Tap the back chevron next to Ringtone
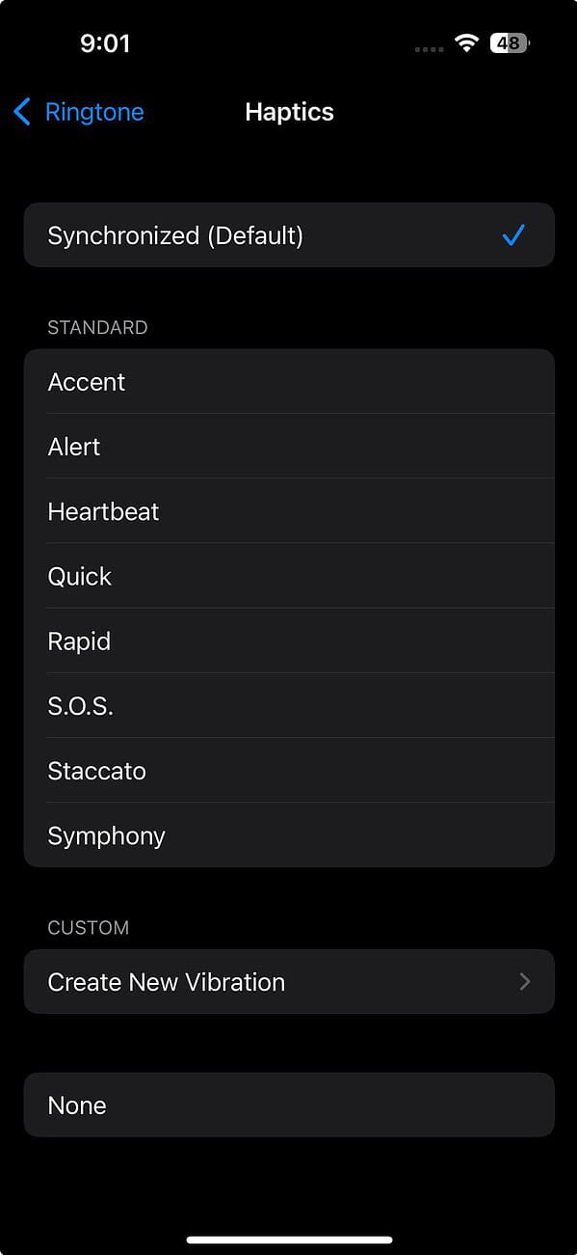 22,112
